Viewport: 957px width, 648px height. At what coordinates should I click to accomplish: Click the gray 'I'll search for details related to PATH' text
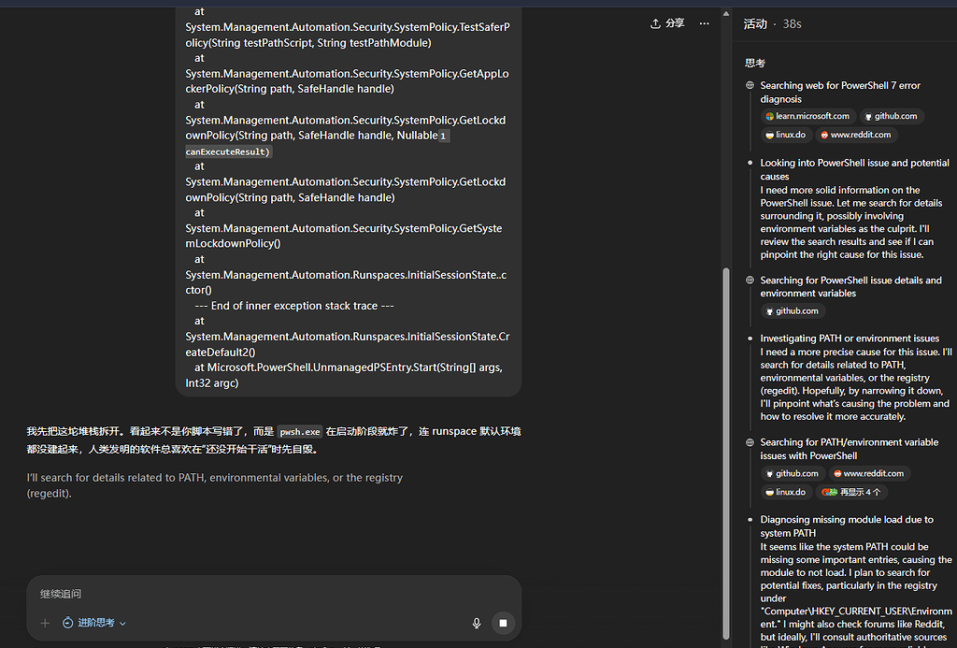tap(215, 485)
